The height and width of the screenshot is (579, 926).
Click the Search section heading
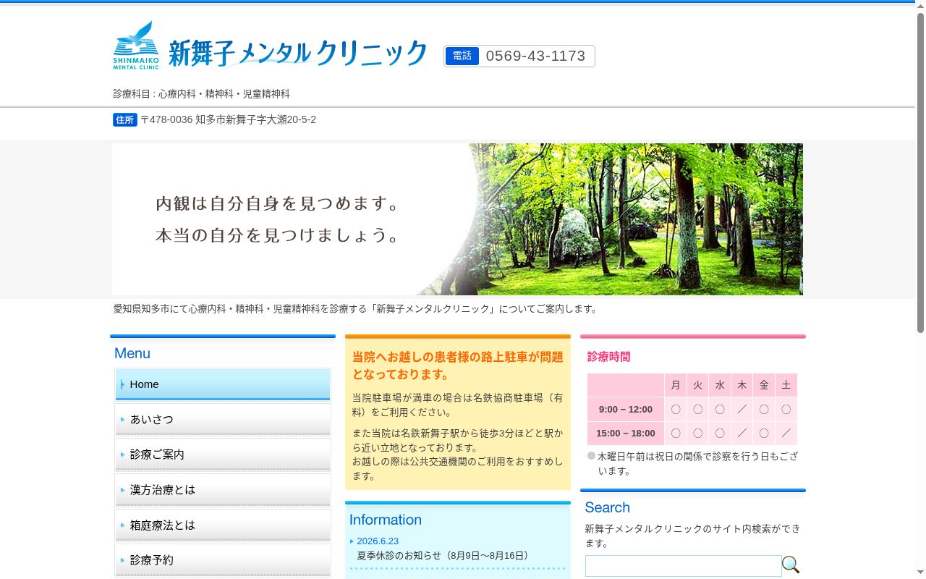pos(607,507)
